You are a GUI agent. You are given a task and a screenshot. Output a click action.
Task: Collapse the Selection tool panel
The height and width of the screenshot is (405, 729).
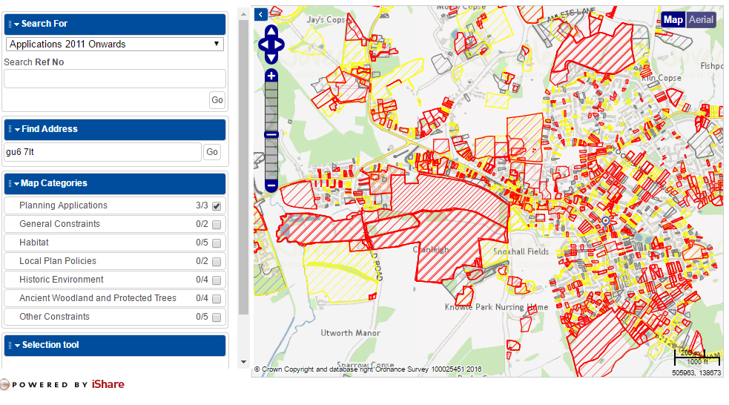coord(17,346)
